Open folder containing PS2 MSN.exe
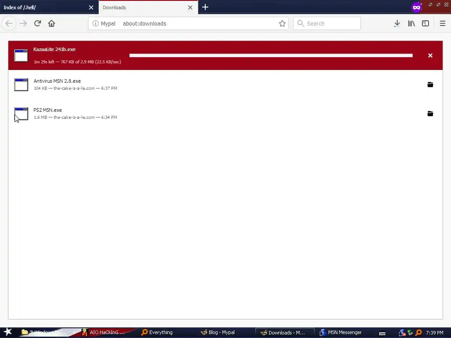451x338 pixels. 430,114
